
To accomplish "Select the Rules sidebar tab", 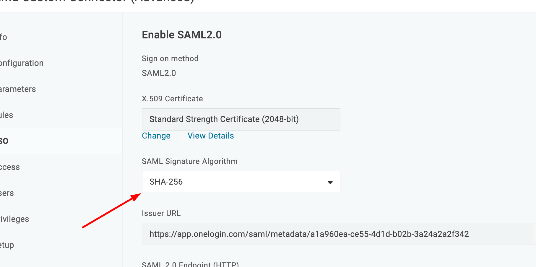I will coord(7,115).
